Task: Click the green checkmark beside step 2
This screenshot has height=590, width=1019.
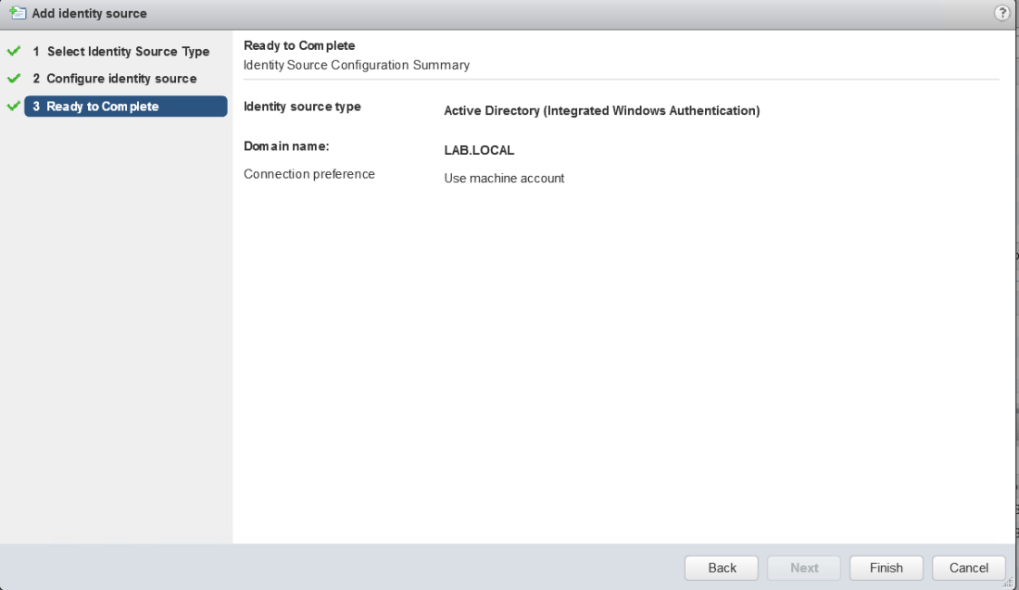Action: point(12,79)
